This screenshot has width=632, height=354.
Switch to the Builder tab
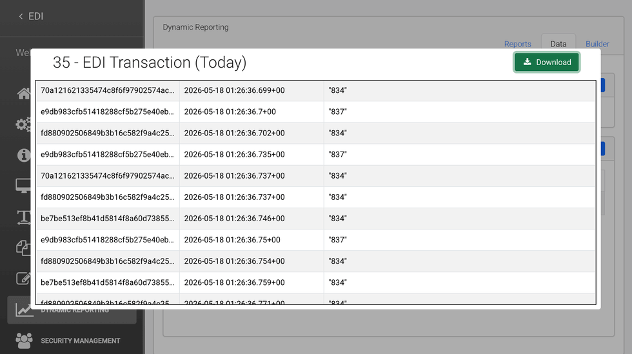(x=597, y=44)
